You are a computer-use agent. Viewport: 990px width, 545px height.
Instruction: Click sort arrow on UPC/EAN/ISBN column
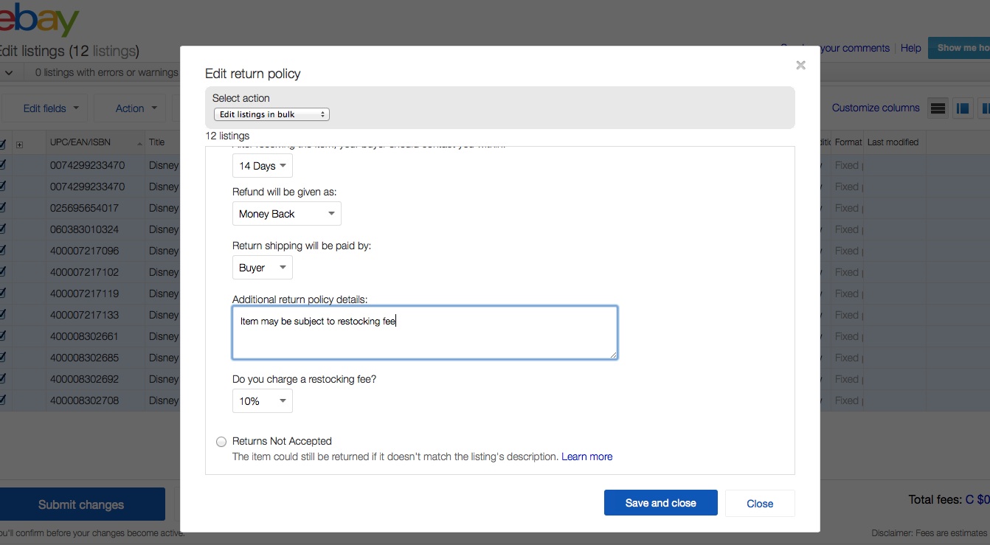[x=139, y=143]
